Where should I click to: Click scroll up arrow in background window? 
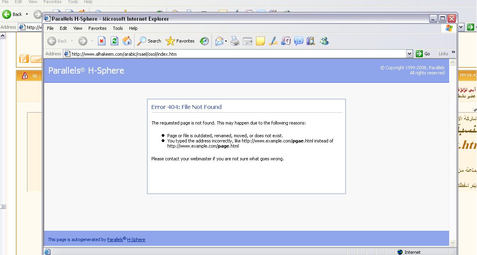coord(3,36)
